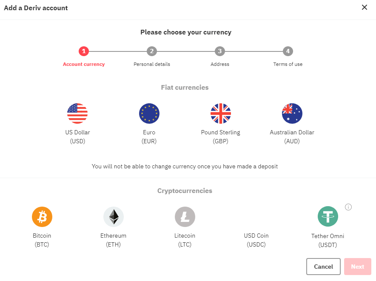Choose the Litecoin icon
This screenshot has height=281, width=376.
click(x=185, y=216)
